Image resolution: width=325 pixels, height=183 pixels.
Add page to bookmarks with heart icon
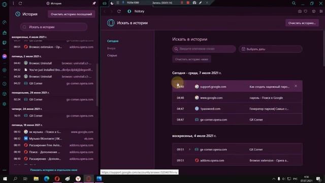[306, 11]
